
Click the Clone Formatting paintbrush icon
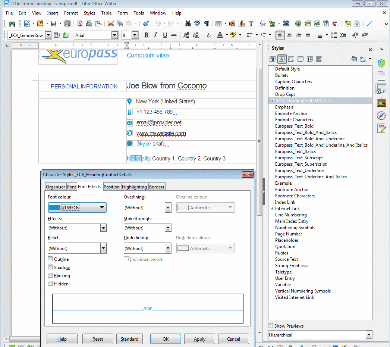click(146, 24)
